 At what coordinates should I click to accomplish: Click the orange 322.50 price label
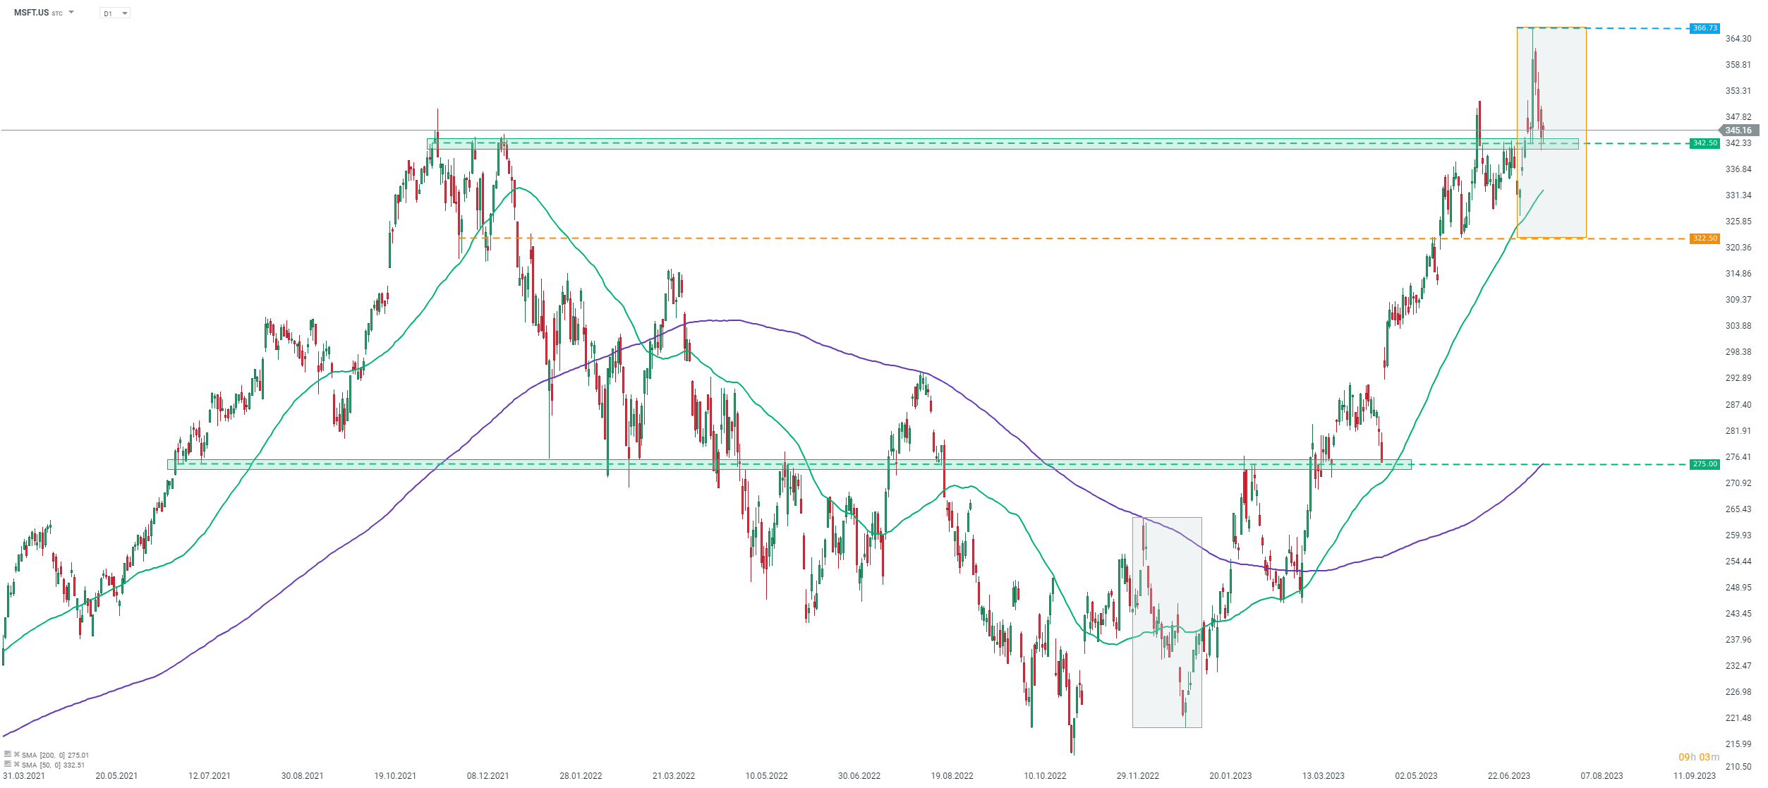[x=1704, y=238]
